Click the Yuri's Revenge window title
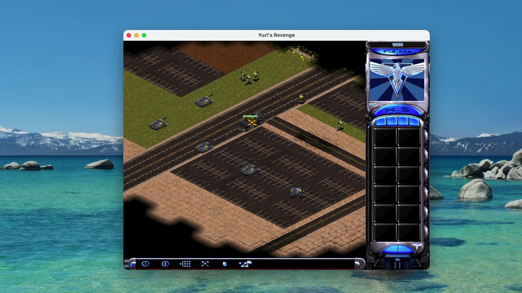This screenshot has height=293, width=522. point(276,35)
